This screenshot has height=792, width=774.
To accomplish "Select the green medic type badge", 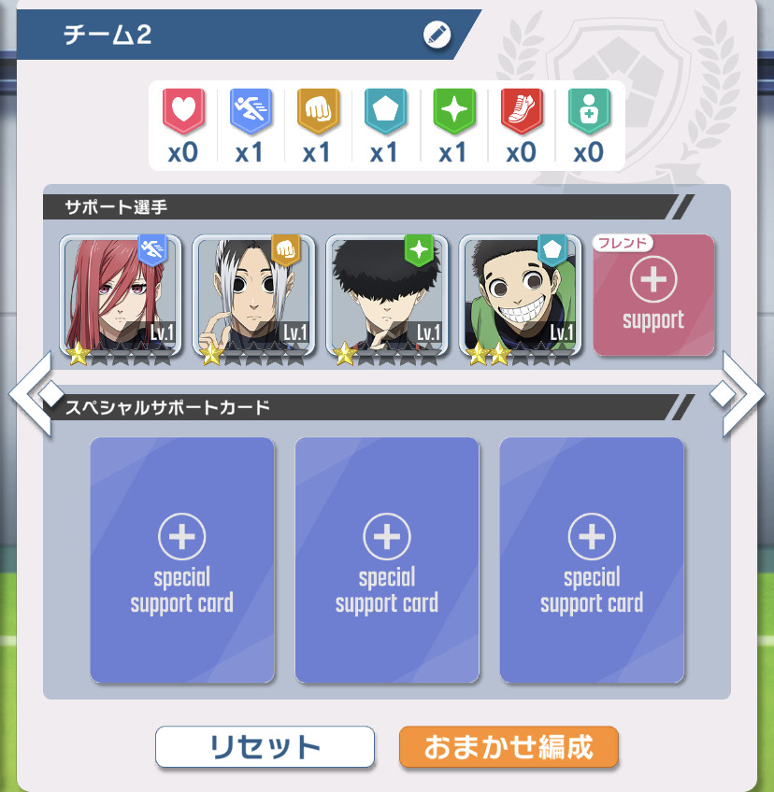I will 589,110.
